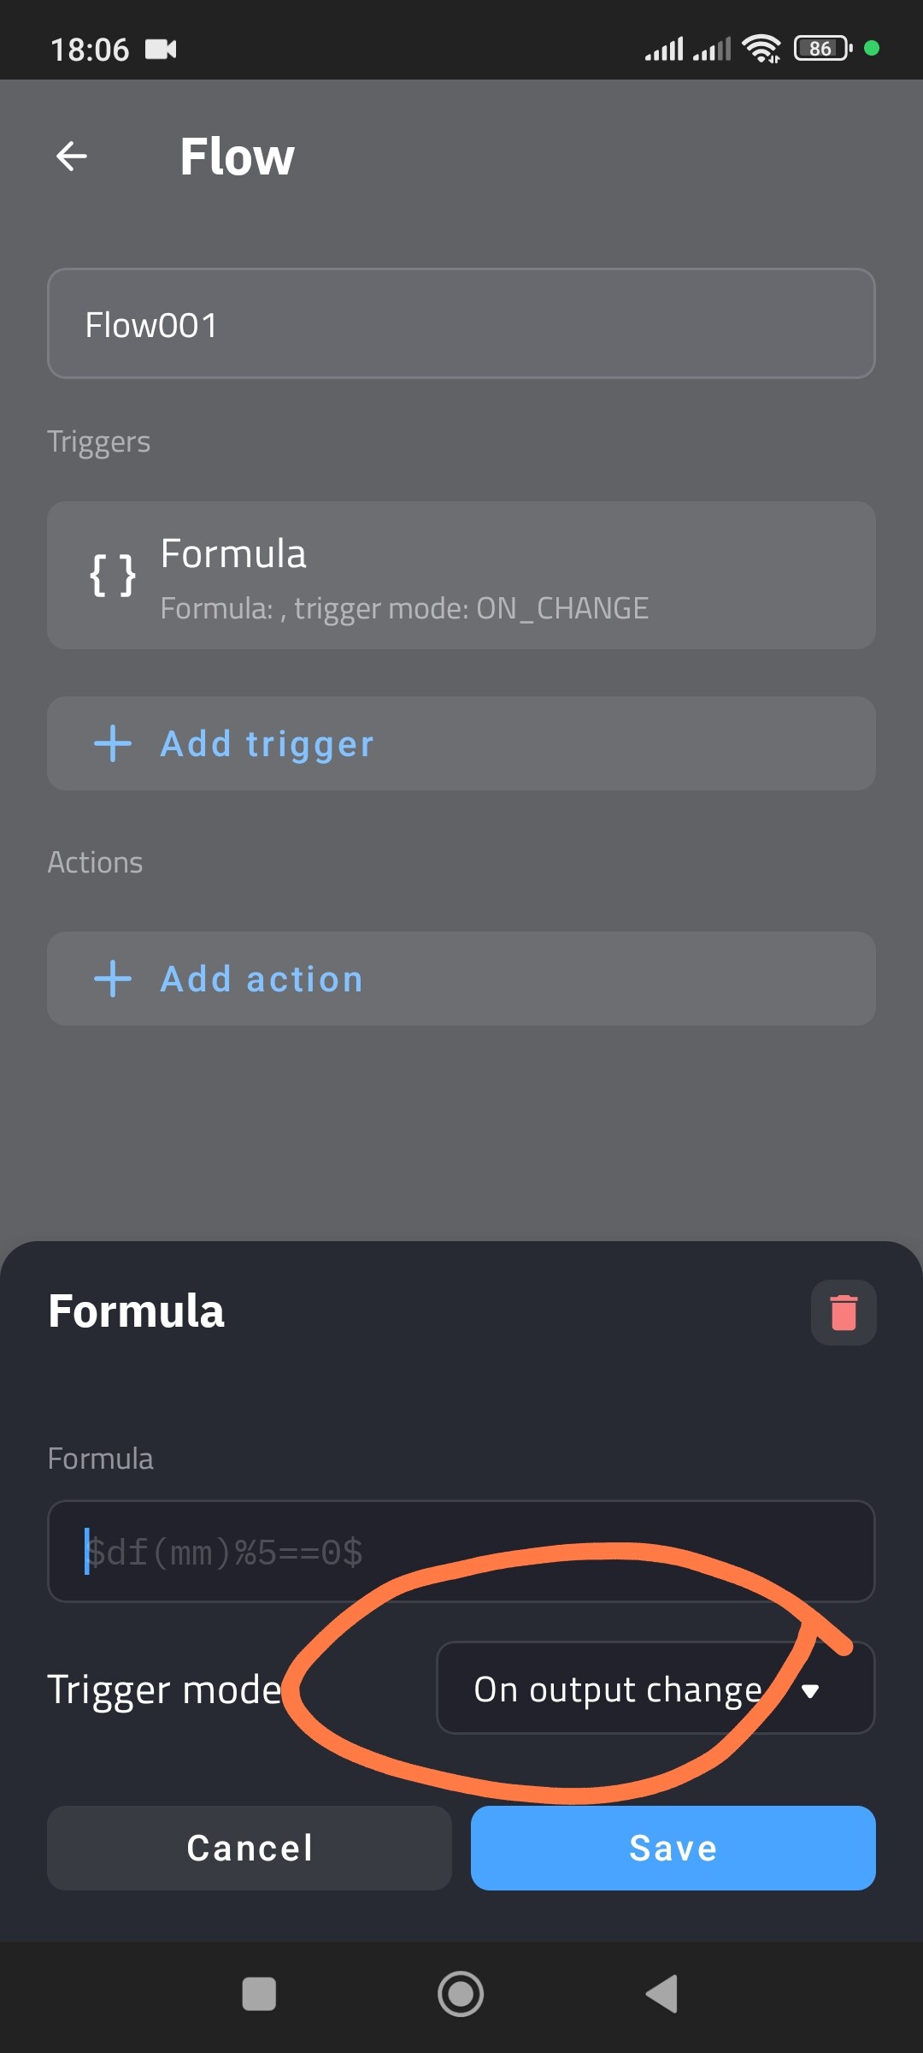Expand Trigger mode using the dropdown arrow

pos(810,1690)
